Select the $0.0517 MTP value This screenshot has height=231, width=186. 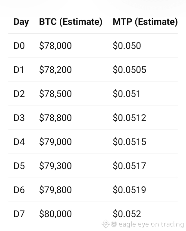click(129, 166)
